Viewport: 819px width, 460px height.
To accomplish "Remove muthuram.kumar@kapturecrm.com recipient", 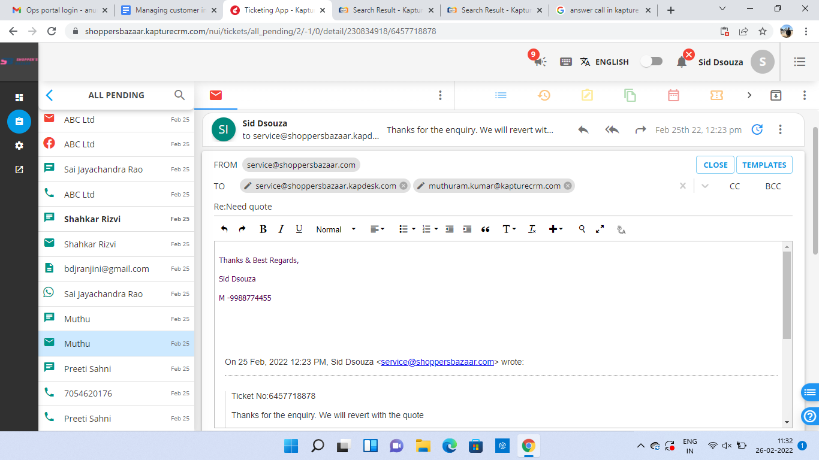I will pos(567,186).
